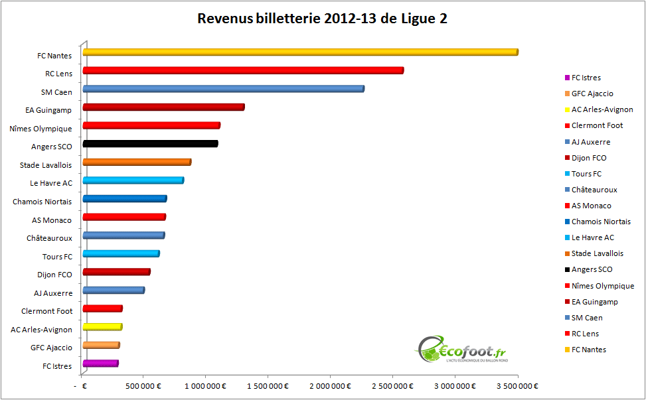Click the 2 000 000 € axis value
The width and height of the screenshot is (646, 400).
330,387
